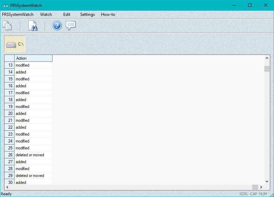Select row 18 added entry
Viewport: 274px width, 197px height.
click(33, 100)
